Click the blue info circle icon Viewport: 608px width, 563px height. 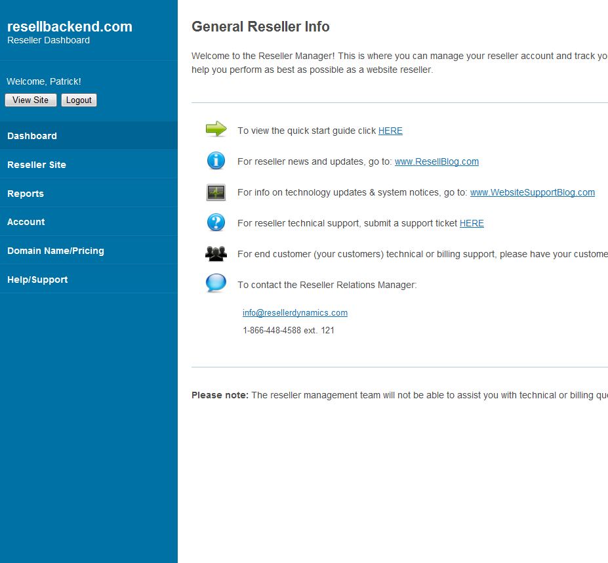point(216,161)
